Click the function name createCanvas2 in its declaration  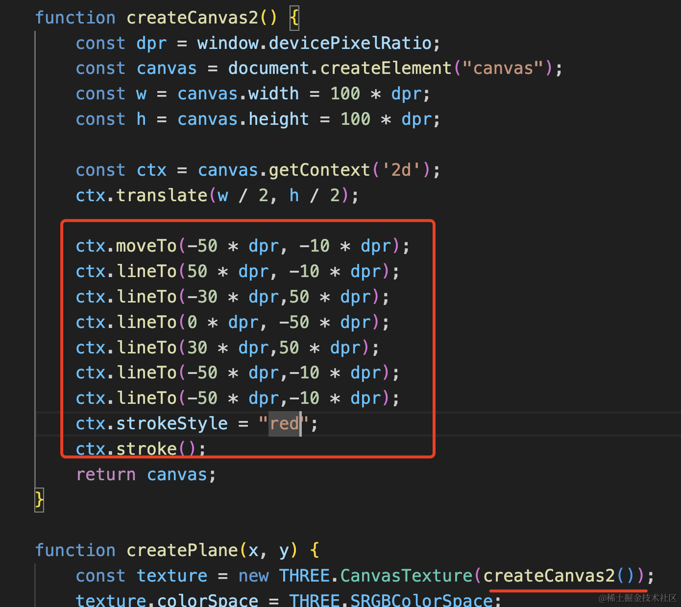pos(192,18)
